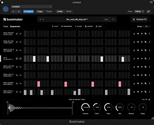
Task: Switch to the Pads tab
Action: coord(6,26)
